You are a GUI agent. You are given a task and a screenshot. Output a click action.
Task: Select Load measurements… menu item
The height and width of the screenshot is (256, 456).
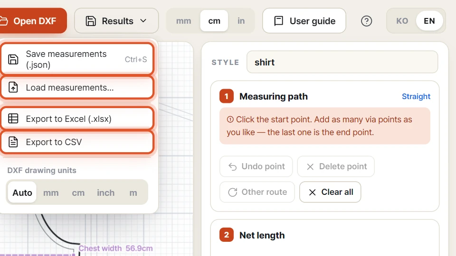click(77, 87)
